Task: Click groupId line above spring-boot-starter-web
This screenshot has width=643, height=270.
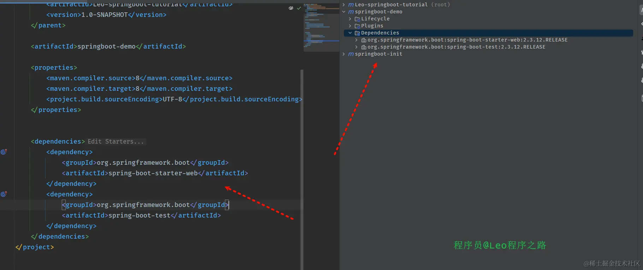Action: click(x=145, y=163)
